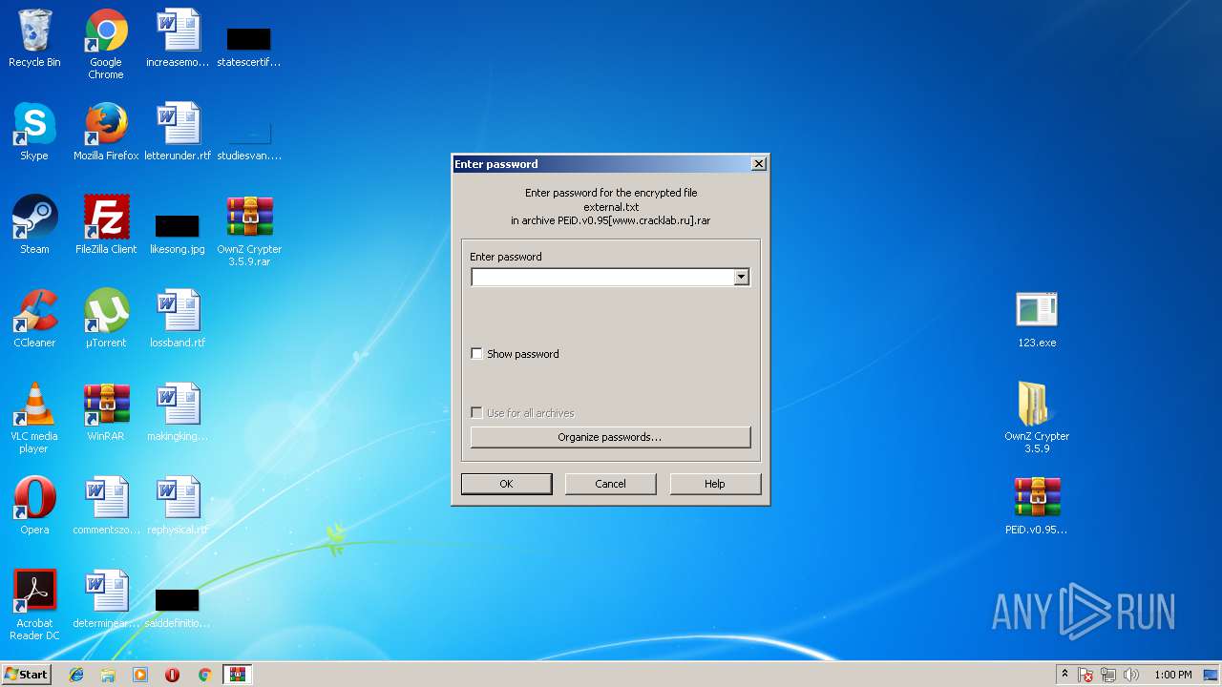This screenshot has height=687, width=1222.
Task: Open the Skype desktop shortcut
Action: 34,133
